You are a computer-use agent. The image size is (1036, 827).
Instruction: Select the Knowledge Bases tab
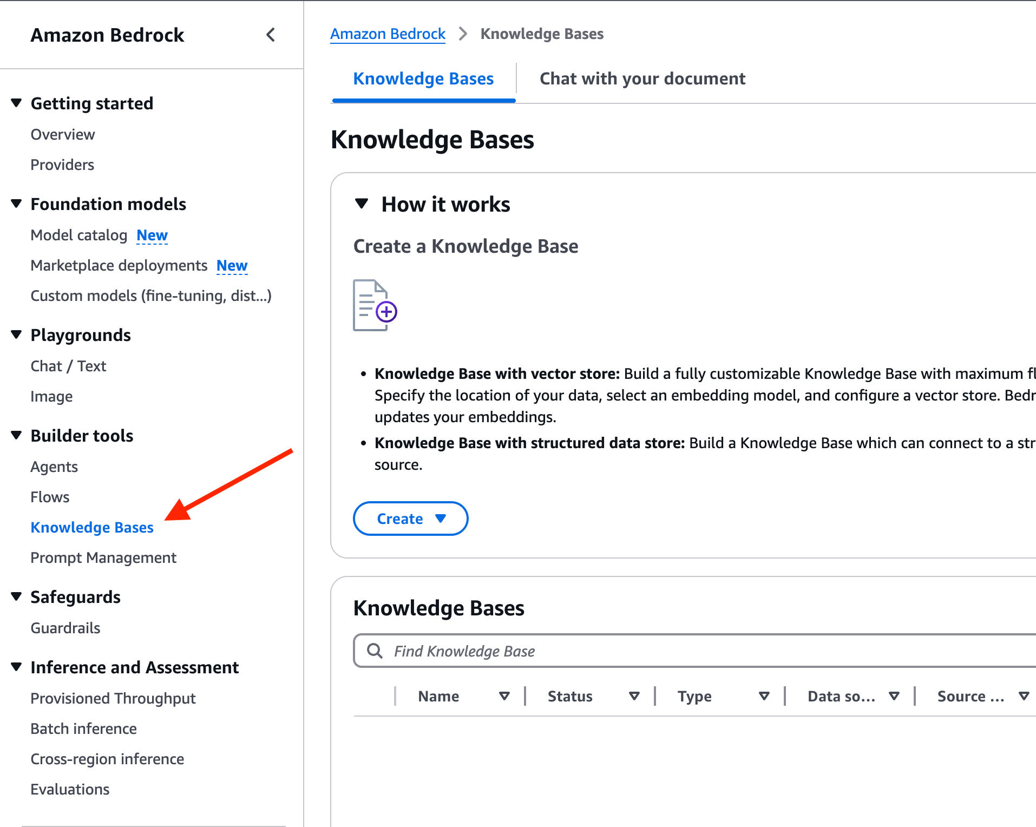tap(423, 79)
